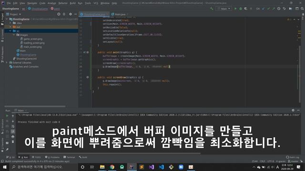305x171 pixels.
Task: Select Scratches and Consoles node
Action: 25,66
